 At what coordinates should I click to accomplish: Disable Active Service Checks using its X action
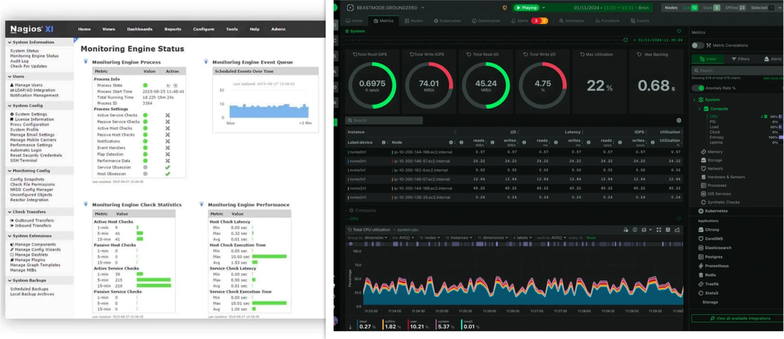168,115
